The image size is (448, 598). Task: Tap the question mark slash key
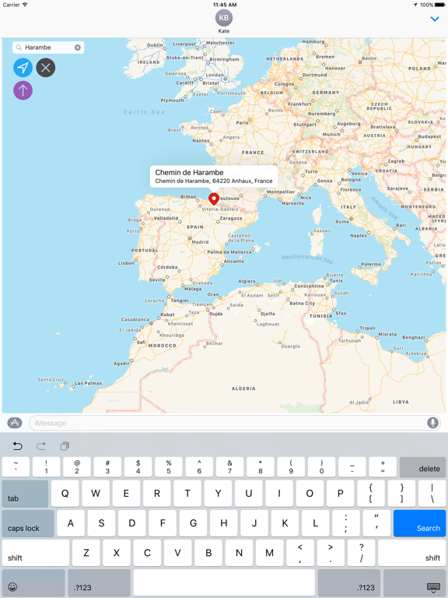(x=361, y=553)
